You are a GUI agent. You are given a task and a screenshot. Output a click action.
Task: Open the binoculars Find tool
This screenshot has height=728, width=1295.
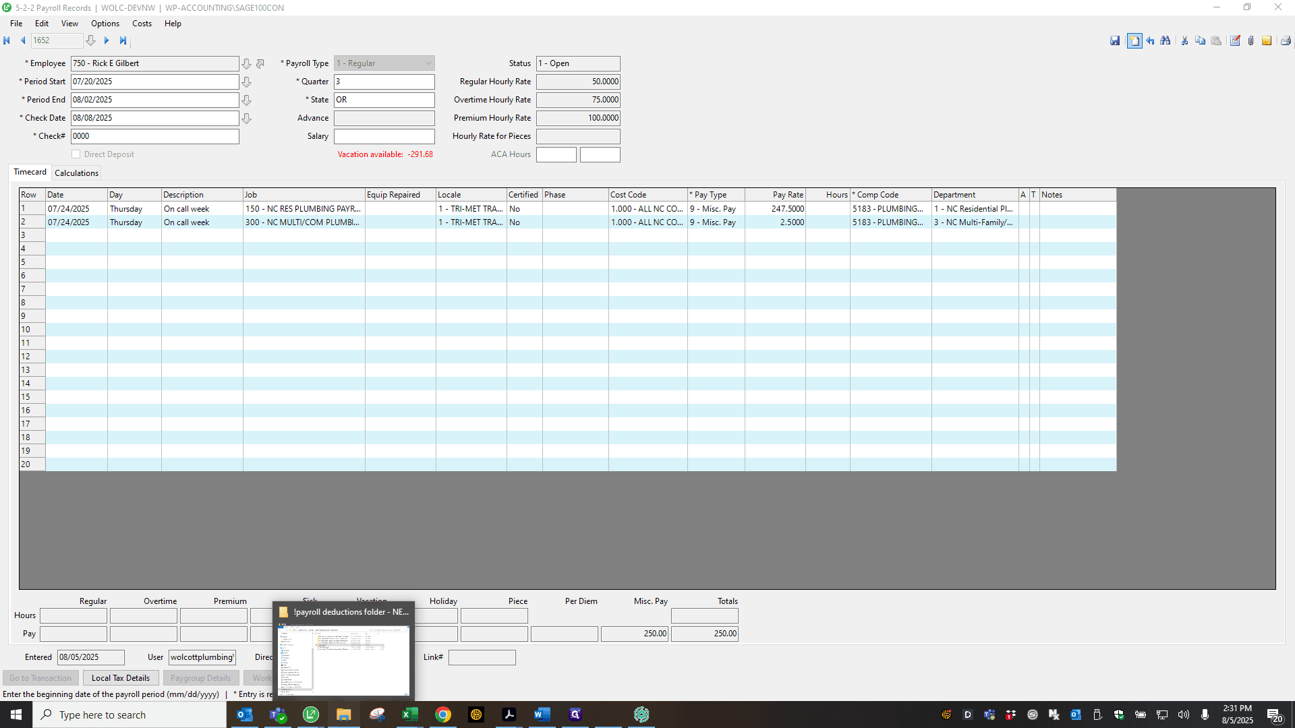pos(1165,41)
